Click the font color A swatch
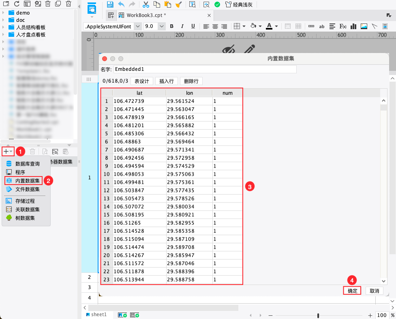This screenshot has width=396, height=319. coord(269,26)
